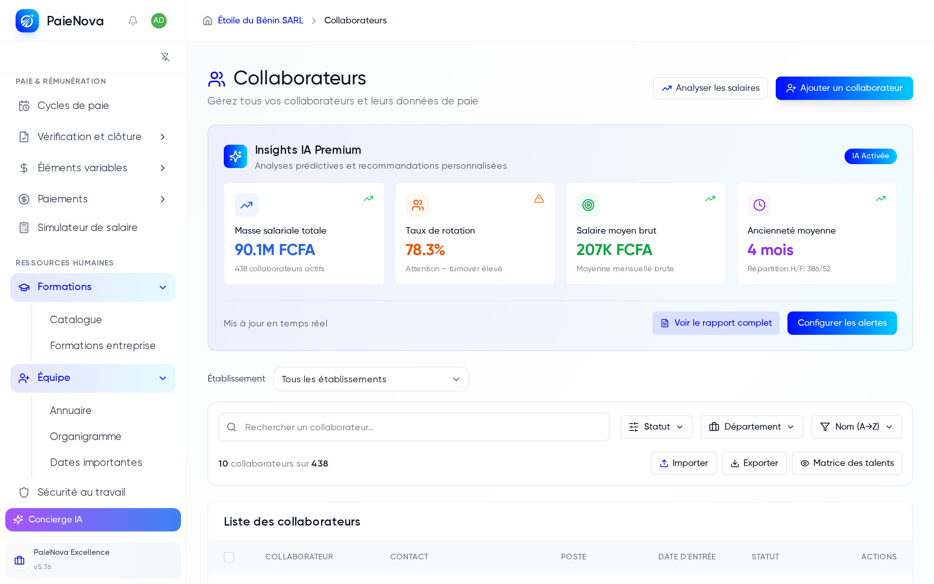Image resolution: width=934 pixels, height=584 pixels.
Task: Click the Équipe user-plus icon
Action: [x=24, y=378]
